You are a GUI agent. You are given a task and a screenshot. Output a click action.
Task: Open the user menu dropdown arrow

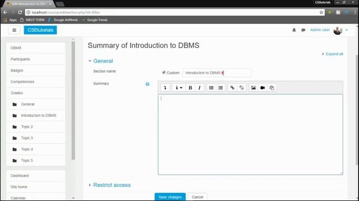pos(347,30)
